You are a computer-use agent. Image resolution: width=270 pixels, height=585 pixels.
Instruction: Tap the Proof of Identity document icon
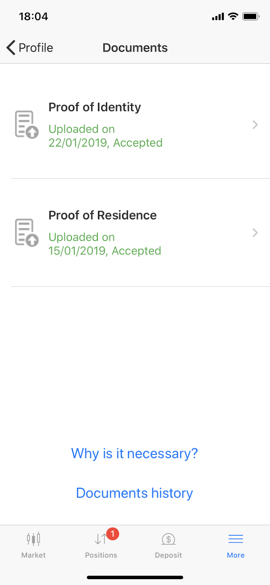pos(26,125)
